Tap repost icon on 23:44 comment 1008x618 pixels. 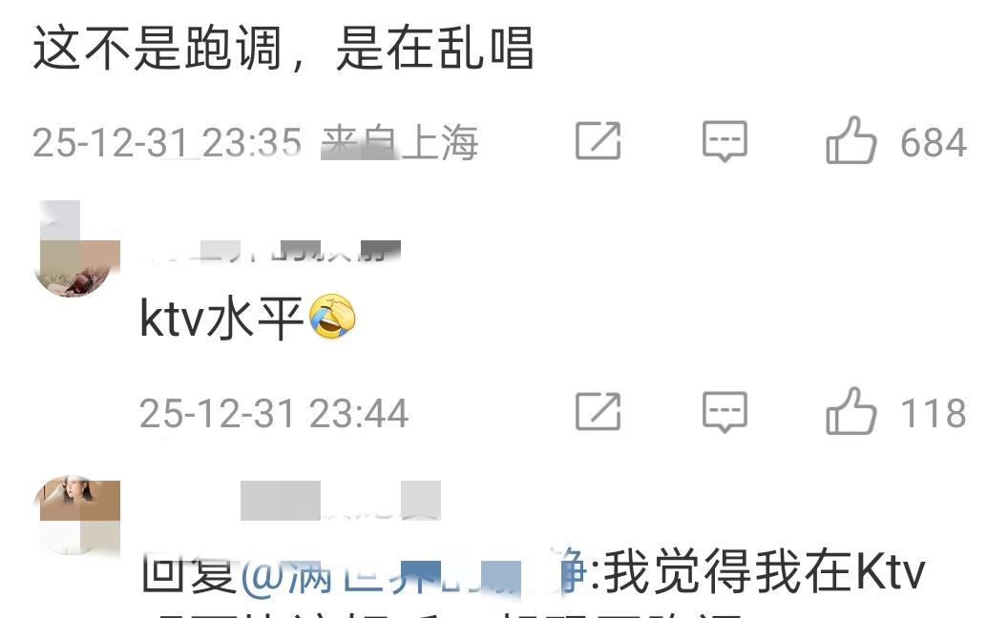598,411
